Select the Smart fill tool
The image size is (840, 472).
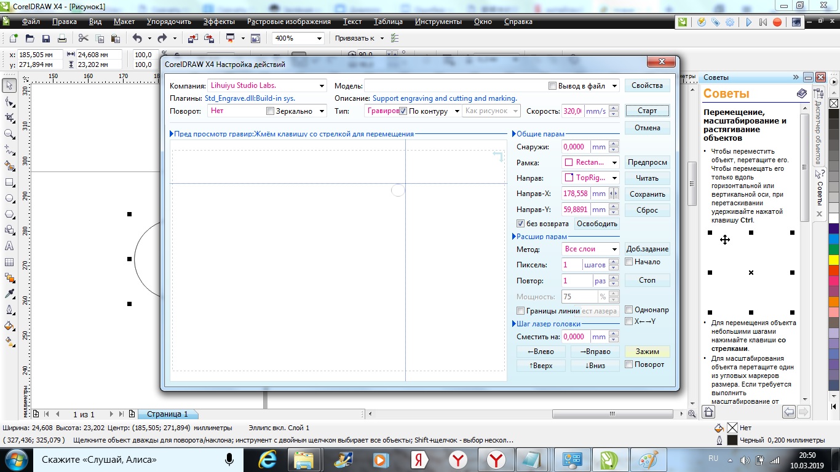pos(9,166)
